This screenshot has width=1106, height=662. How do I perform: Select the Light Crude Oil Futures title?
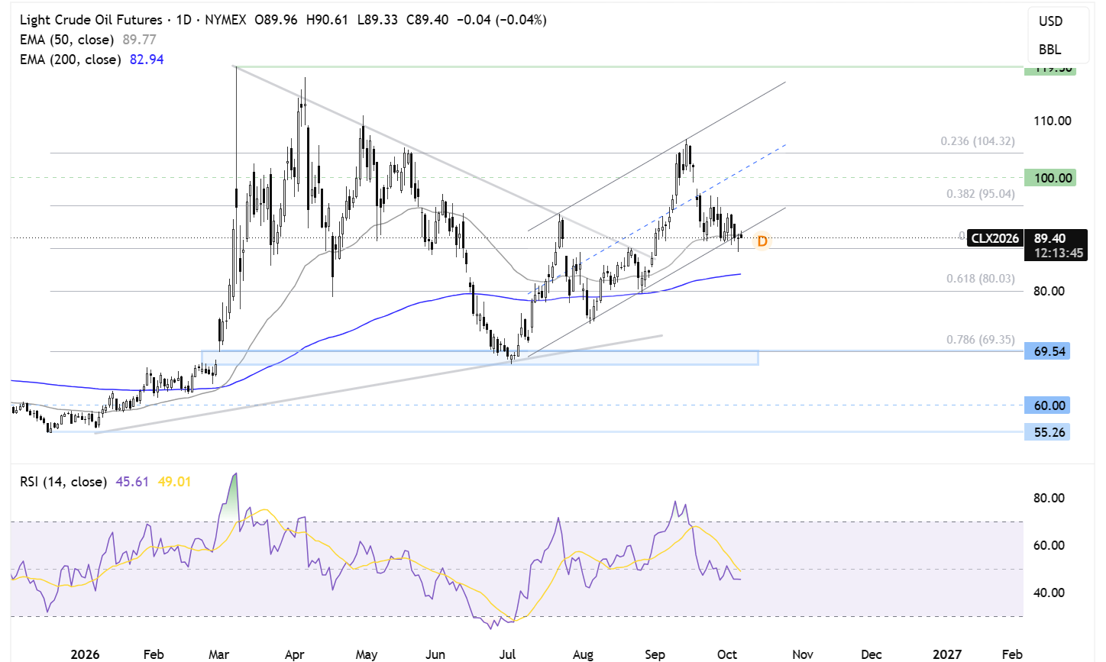point(91,20)
